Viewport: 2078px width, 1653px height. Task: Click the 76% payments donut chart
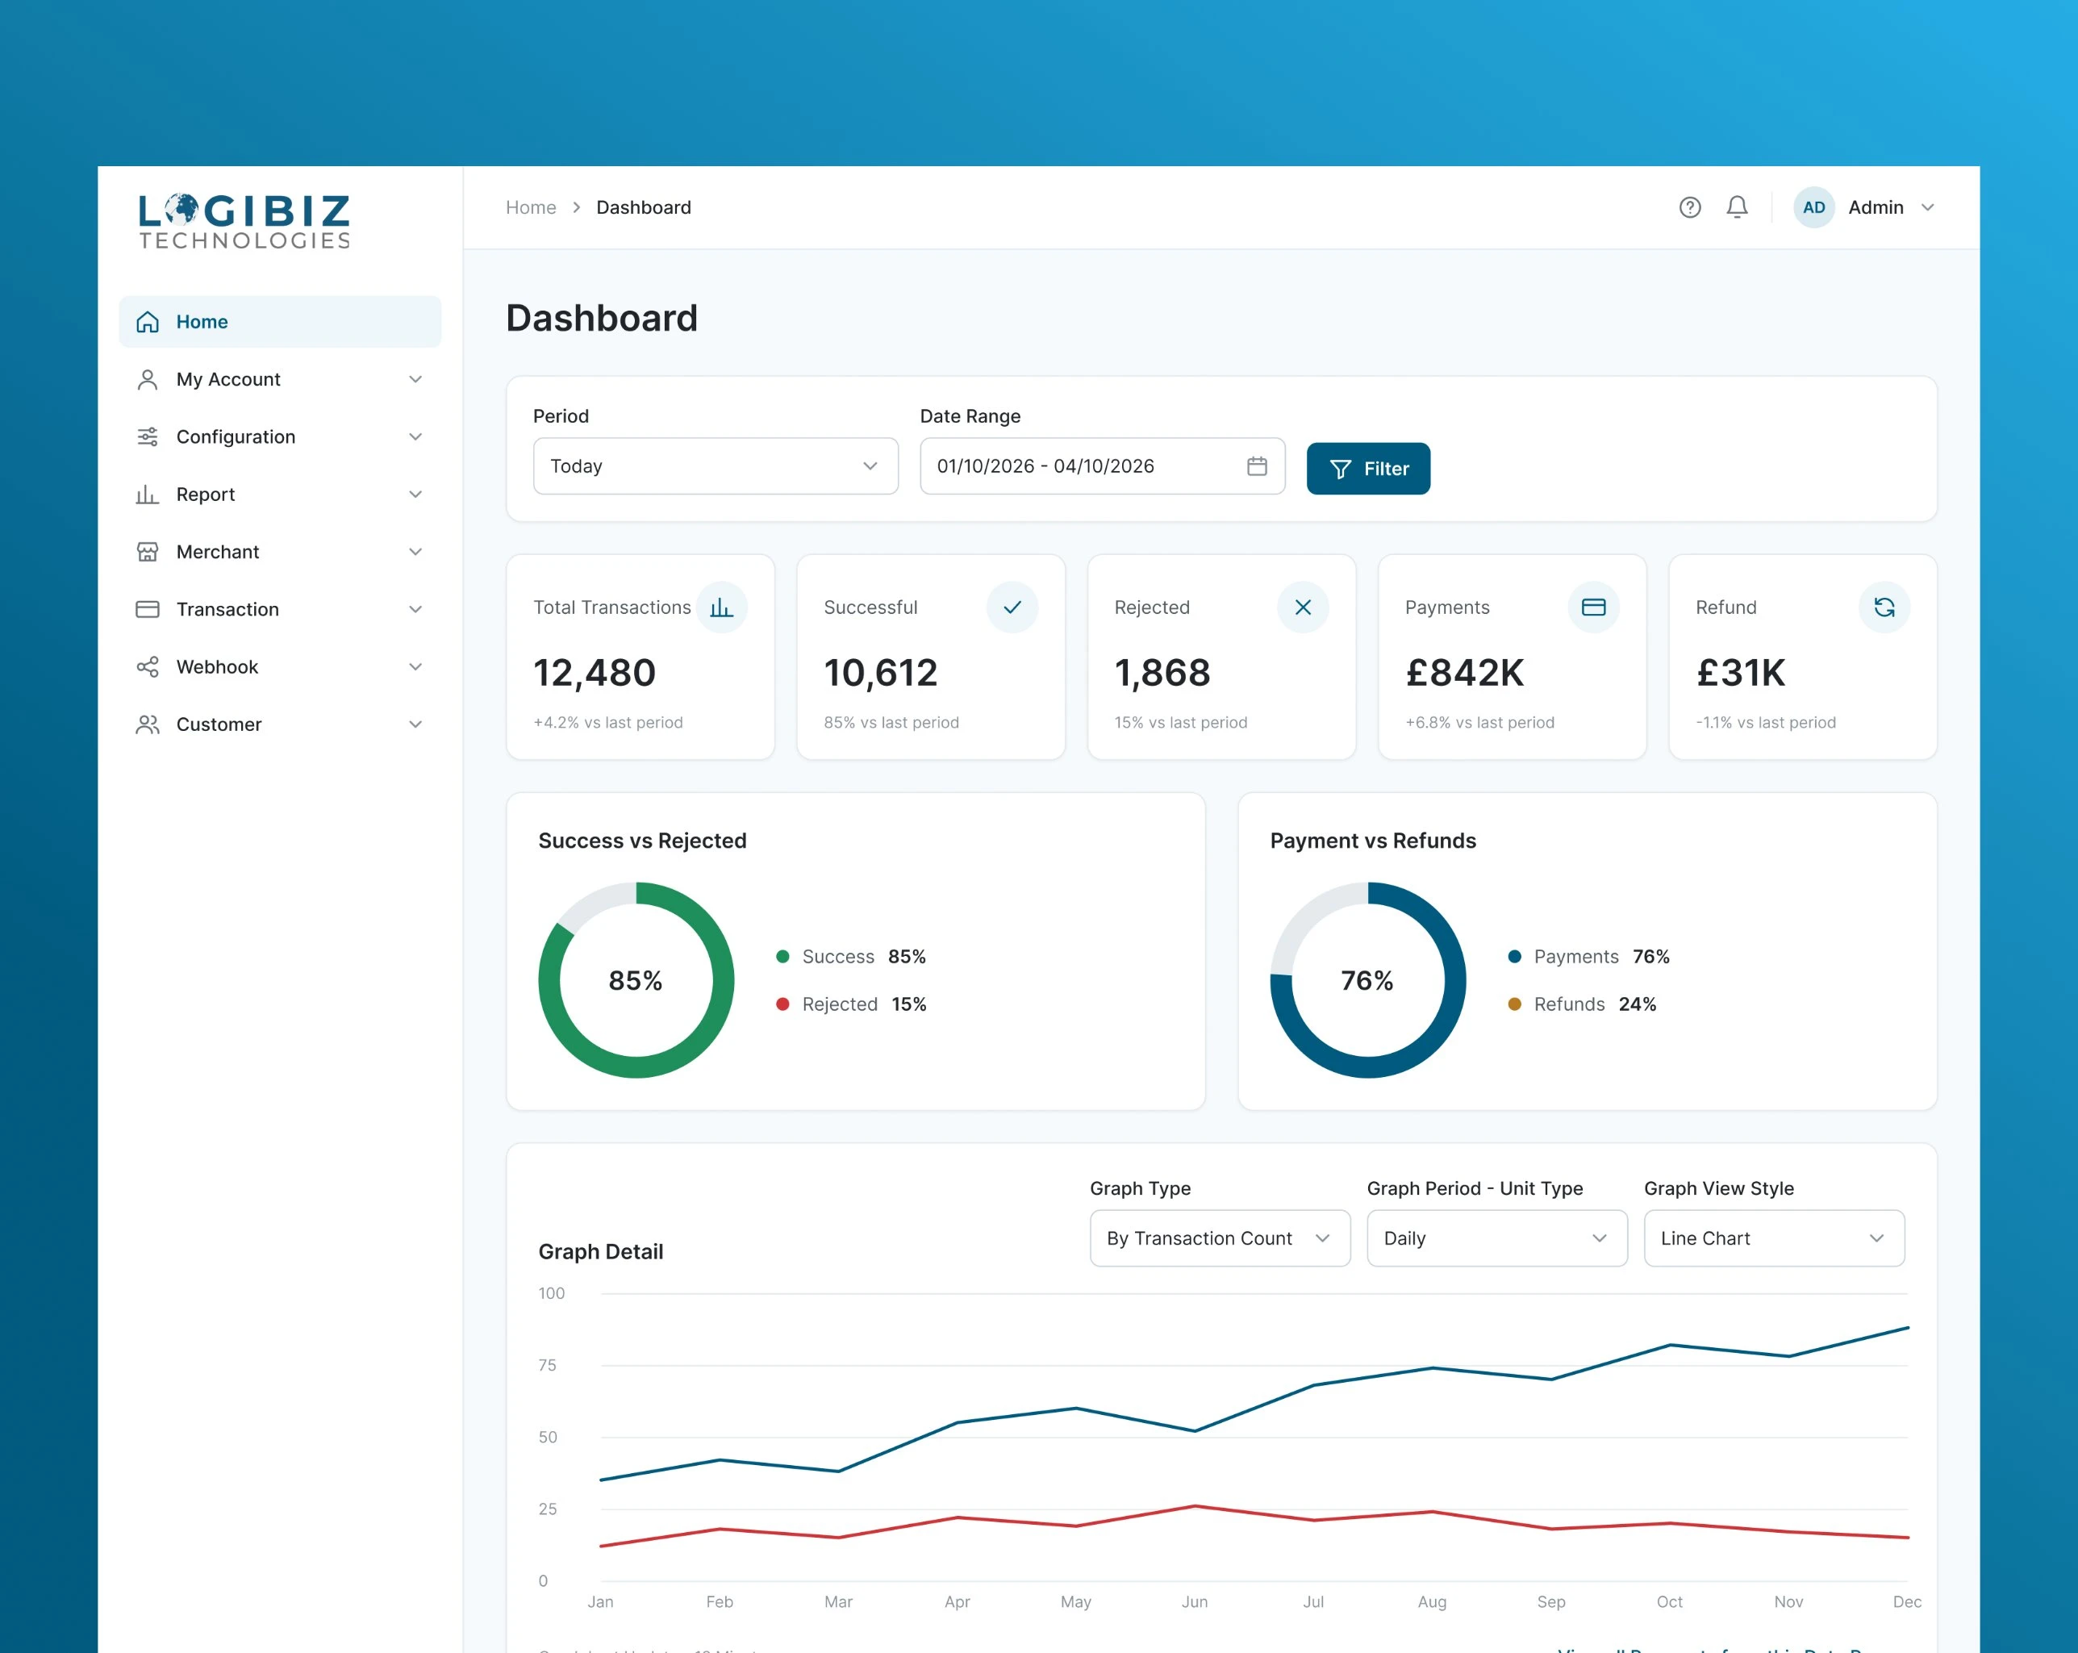pos(1367,980)
